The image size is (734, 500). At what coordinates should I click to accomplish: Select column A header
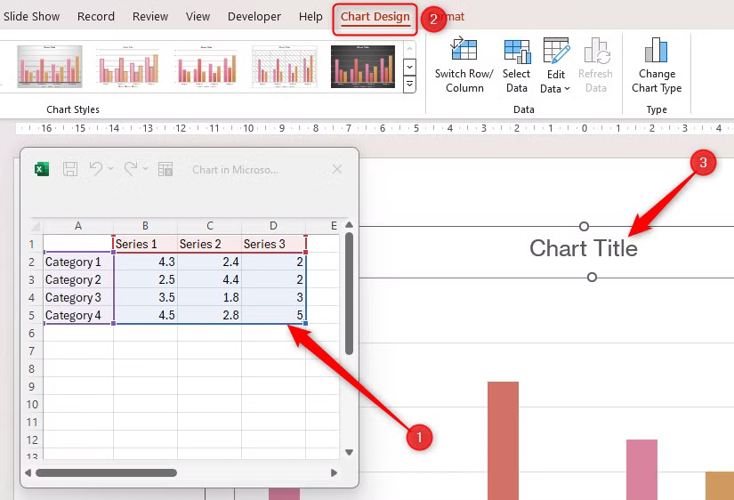[x=78, y=226]
